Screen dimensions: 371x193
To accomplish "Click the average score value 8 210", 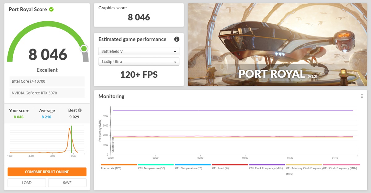I will tap(46, 117).
